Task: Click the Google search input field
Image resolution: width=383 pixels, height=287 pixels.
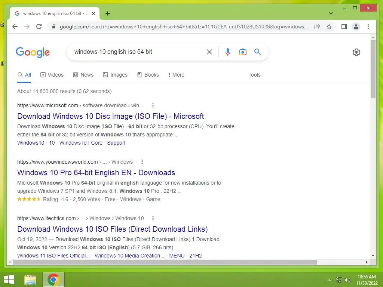Action: point(138,52)
